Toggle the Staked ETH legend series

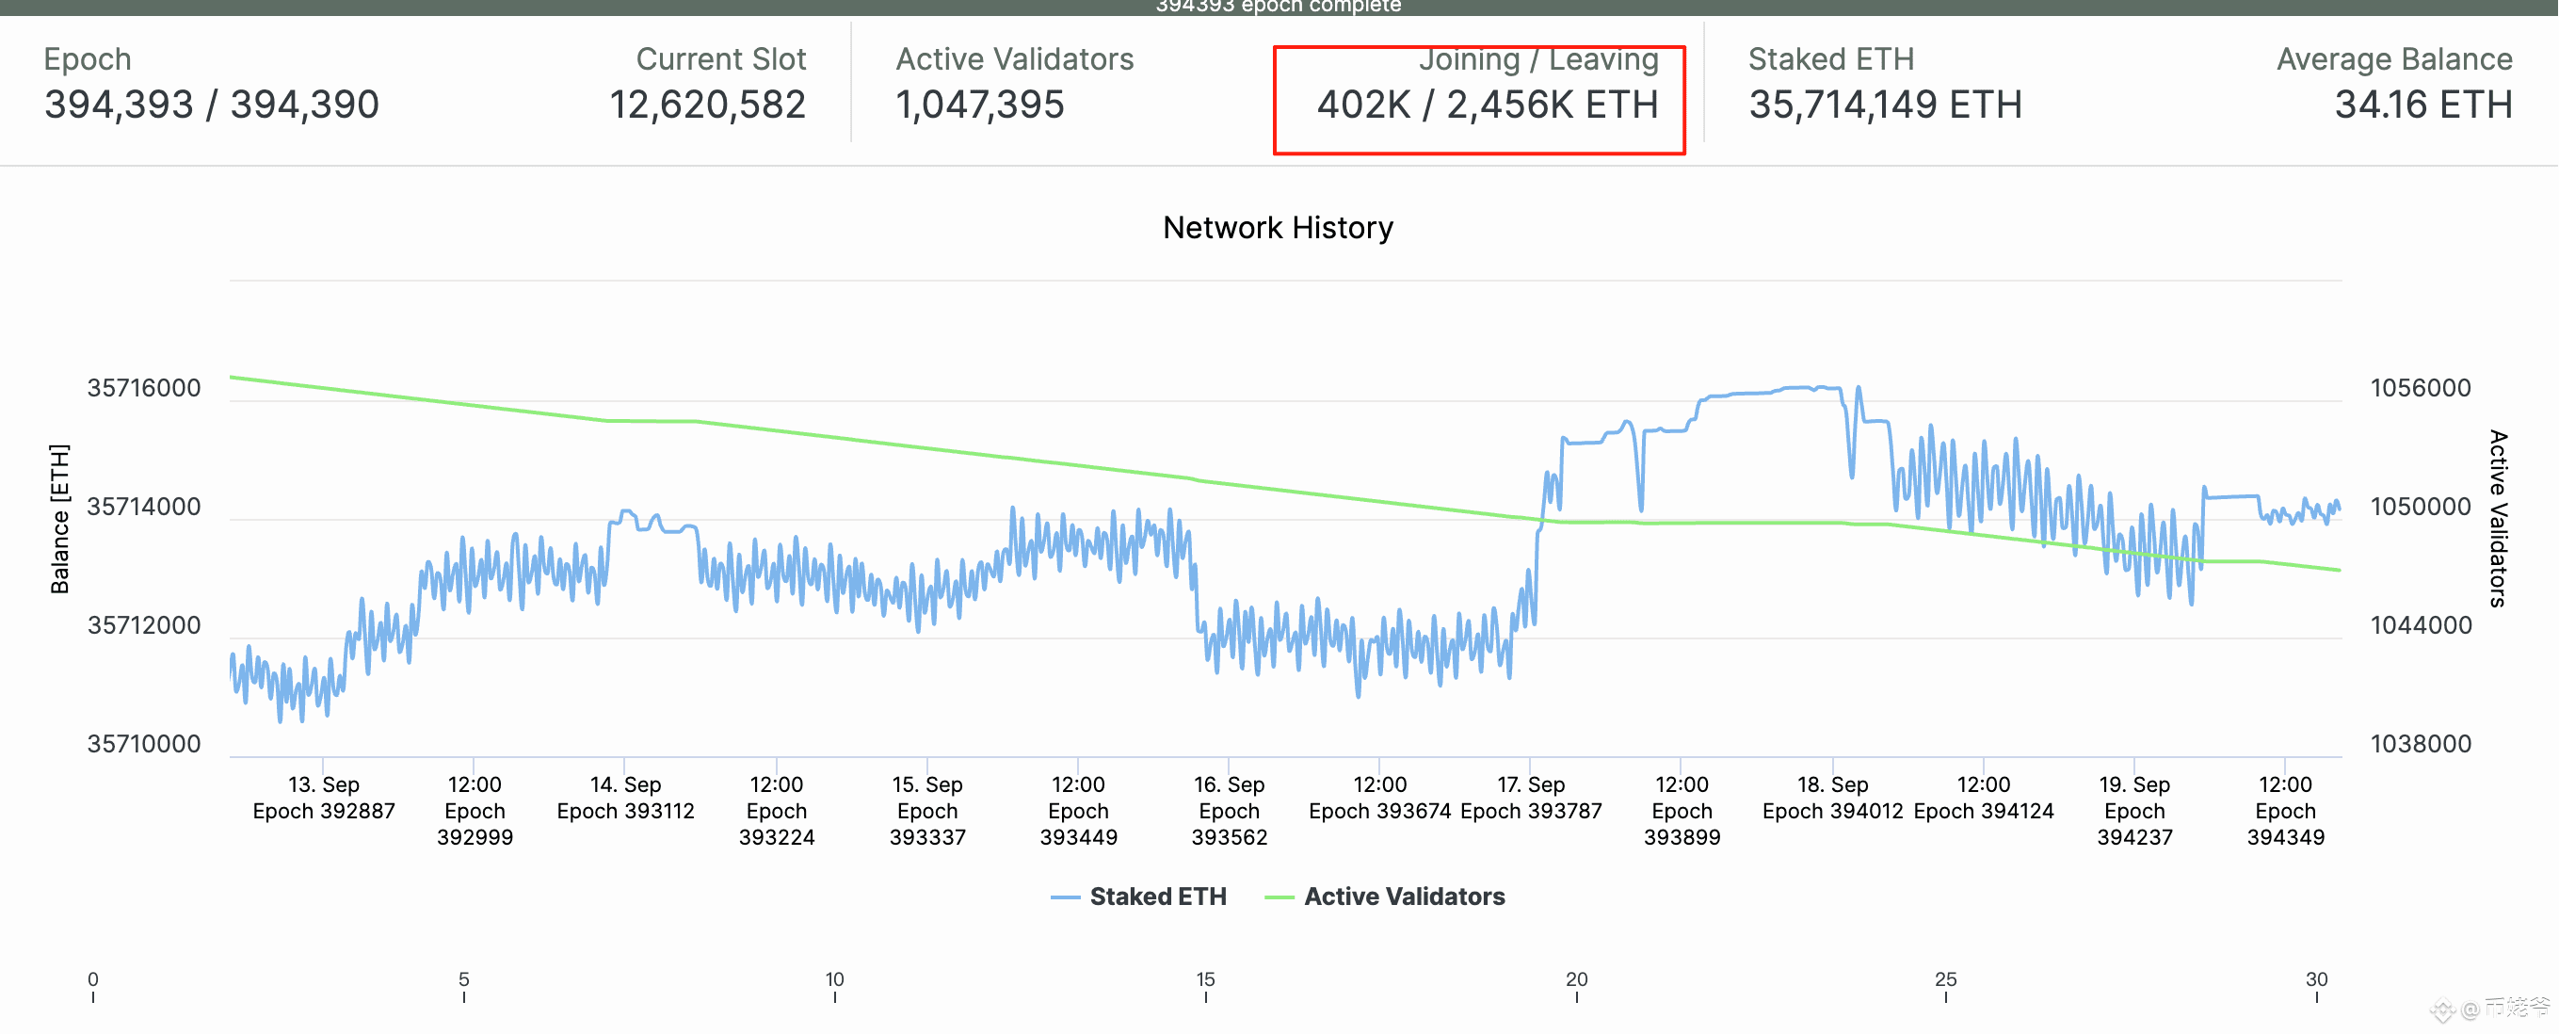click(1157, 896)
